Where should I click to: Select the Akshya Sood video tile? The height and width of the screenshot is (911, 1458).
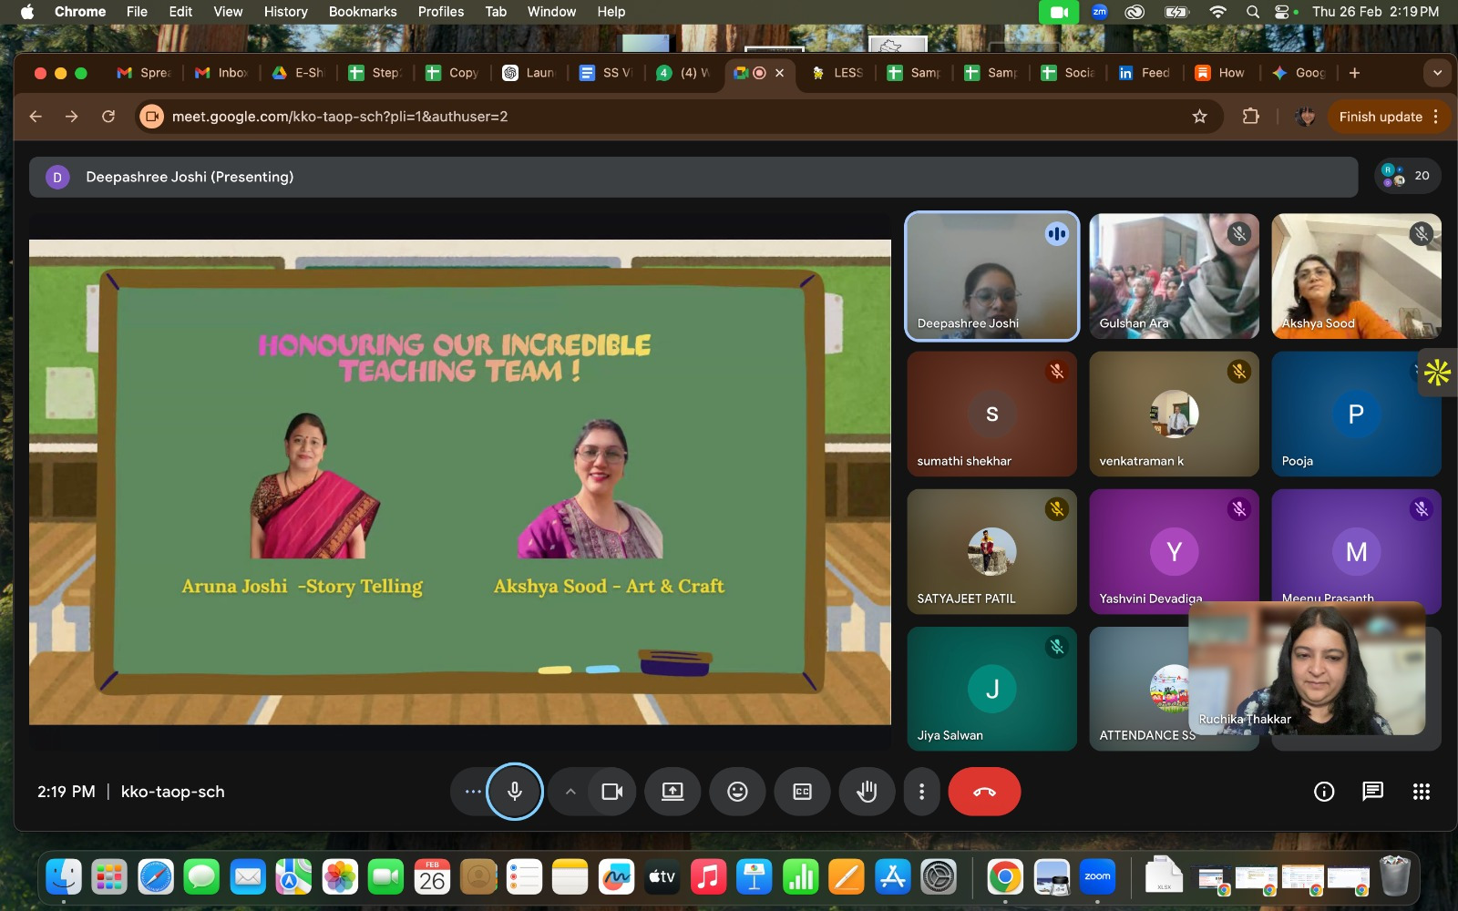(1356, 276)
